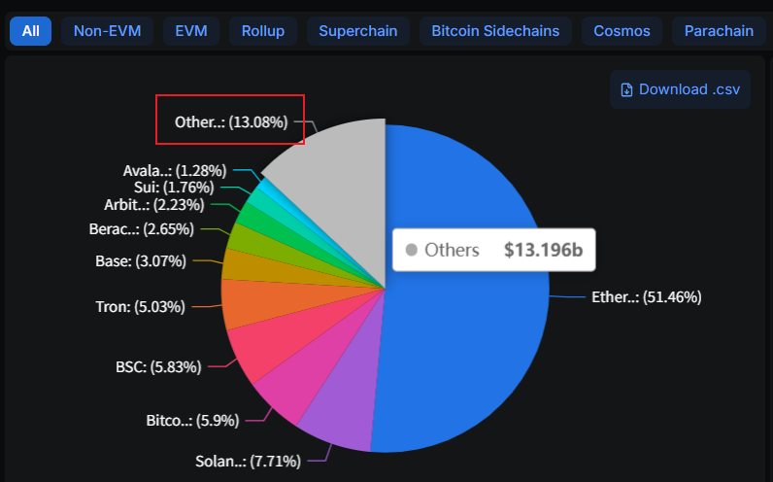Click the Others 13.08% label
The image size is (773, 482).
pyautogui.click(x=231, y=121)
